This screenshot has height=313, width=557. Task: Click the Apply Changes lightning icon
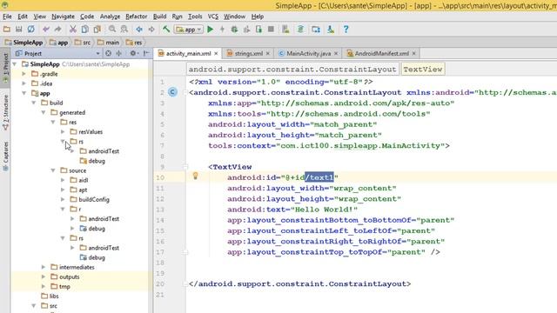click(x=223, y=30)
